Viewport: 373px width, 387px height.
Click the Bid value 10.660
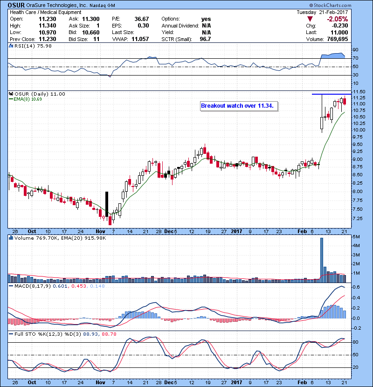tap(91, 32)
